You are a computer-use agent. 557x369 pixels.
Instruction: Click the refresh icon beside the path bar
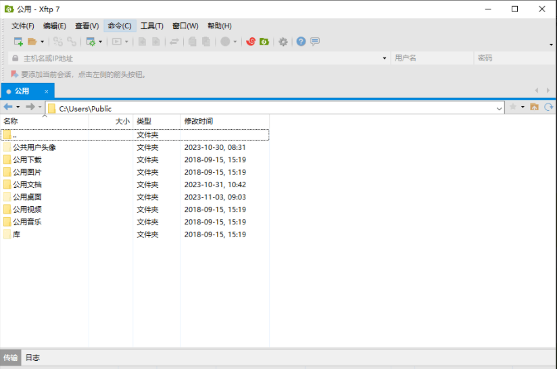(549, 107)
